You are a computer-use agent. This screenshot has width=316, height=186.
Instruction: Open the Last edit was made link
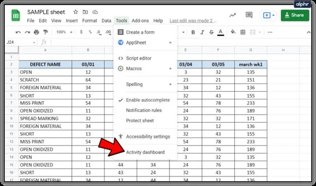point(193,21)
